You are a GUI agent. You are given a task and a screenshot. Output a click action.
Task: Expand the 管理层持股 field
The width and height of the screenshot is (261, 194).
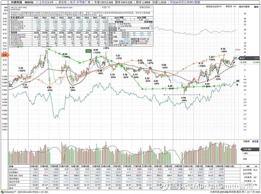click(146, 7)
